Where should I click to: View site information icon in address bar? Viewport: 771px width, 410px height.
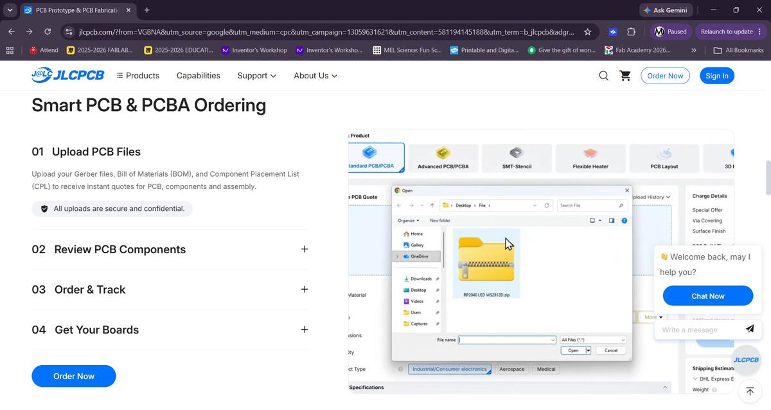coord(69,31)
